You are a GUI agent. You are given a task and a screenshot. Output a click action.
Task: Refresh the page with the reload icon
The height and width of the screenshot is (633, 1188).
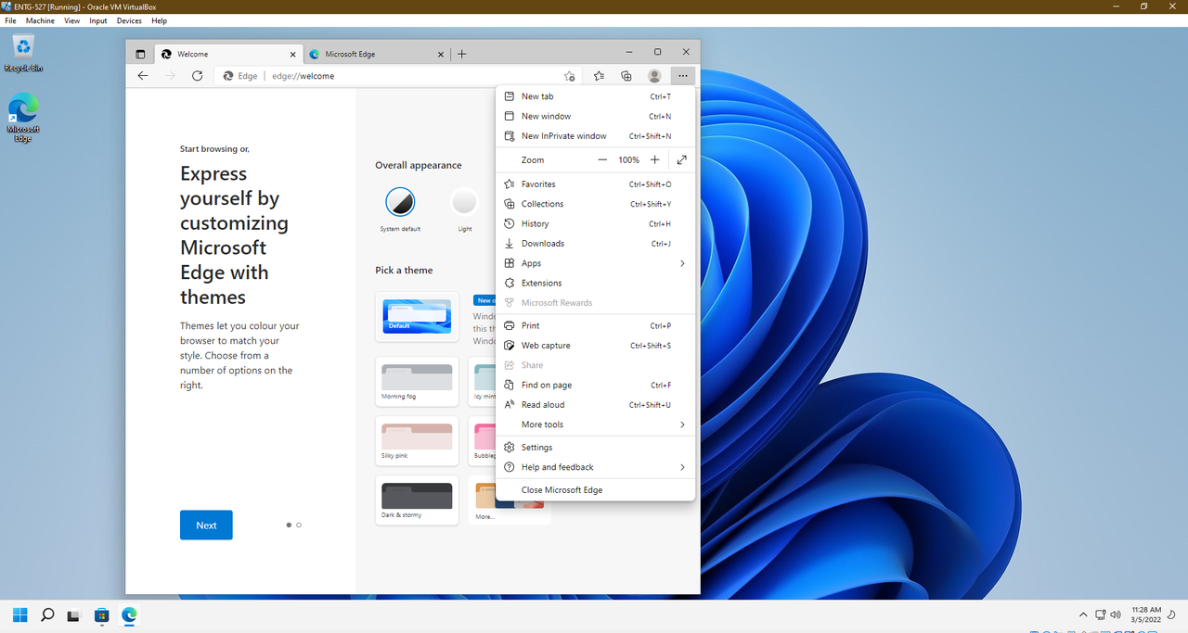click(x=197, y=76)
